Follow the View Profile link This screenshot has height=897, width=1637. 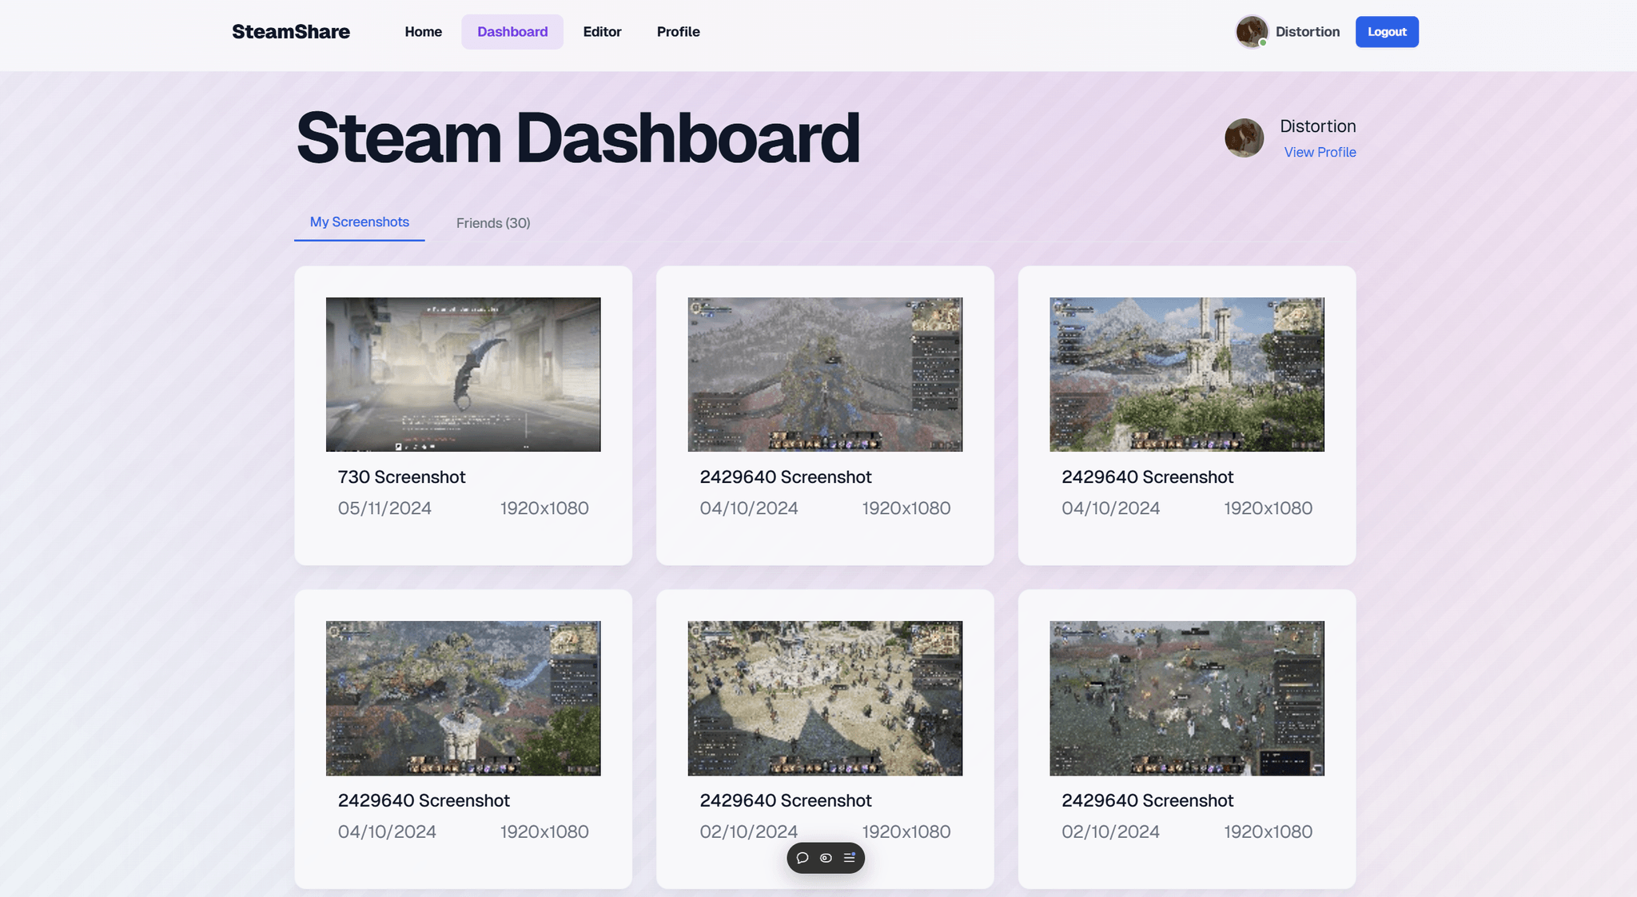(x=1320, y=152)
